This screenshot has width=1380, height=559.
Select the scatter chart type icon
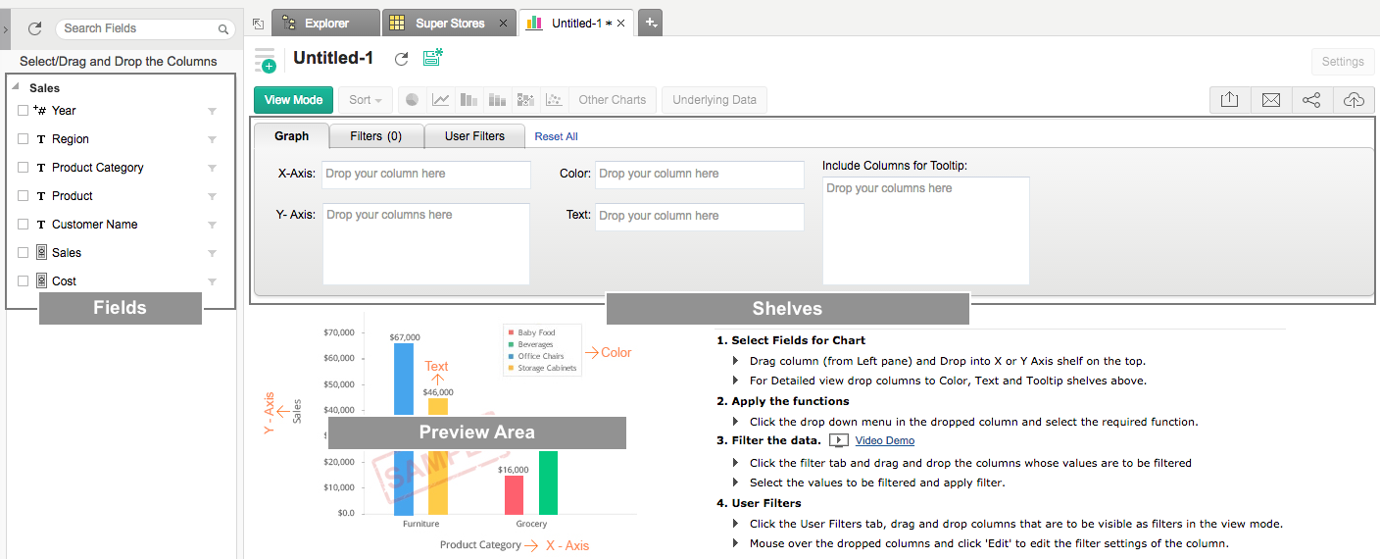click(x=555, y=100)
